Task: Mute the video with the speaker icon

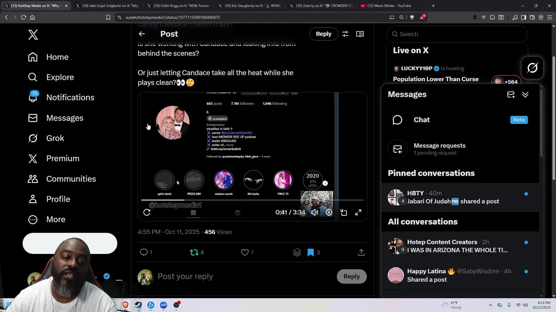Action: point(314,212)
